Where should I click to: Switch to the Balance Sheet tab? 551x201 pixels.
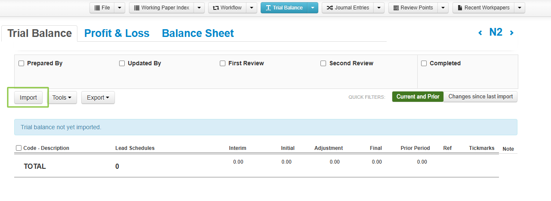[198, 33]
